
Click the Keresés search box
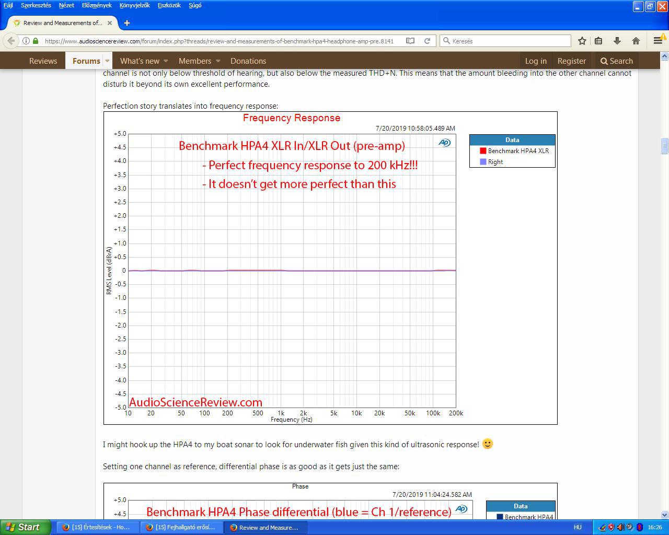[x=505, y=41]
